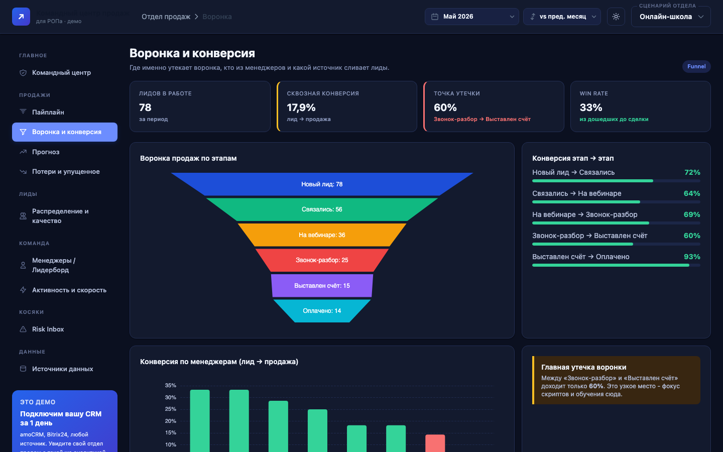Click the lightning icon beside Активность и скорость
The width and height of the screenshot is (723, 452).
tap(23, 290)
